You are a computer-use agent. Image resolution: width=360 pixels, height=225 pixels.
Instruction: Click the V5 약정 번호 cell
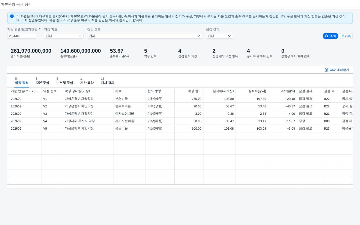(52, 128)
